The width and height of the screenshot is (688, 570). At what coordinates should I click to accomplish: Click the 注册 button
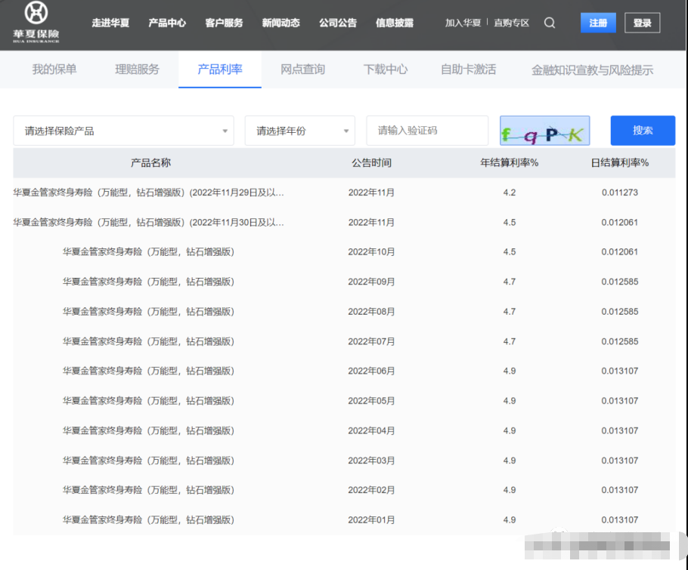[598, 23]
